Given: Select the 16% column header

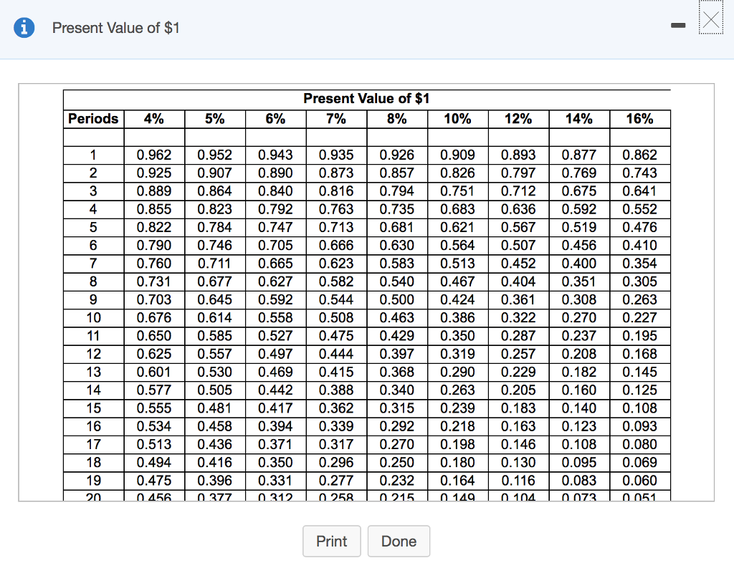Looking at the screenshot, I should pos(640,119).
